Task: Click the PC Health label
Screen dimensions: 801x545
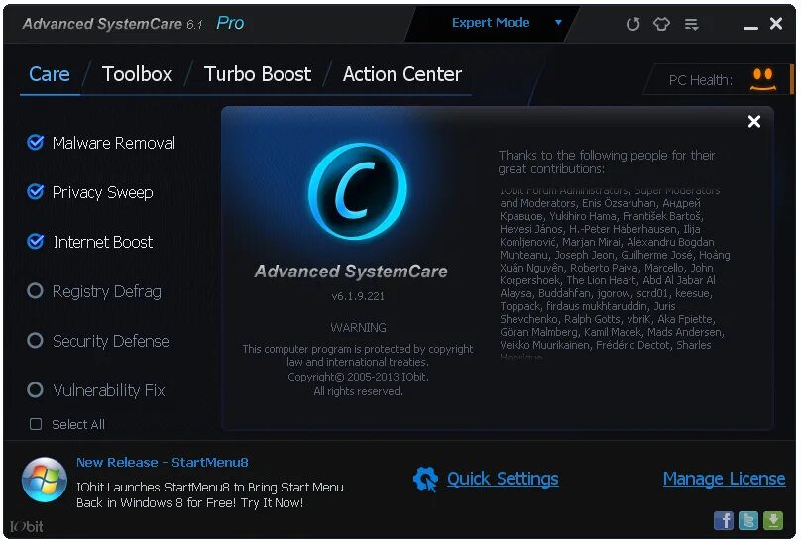Action: (700, 80)
